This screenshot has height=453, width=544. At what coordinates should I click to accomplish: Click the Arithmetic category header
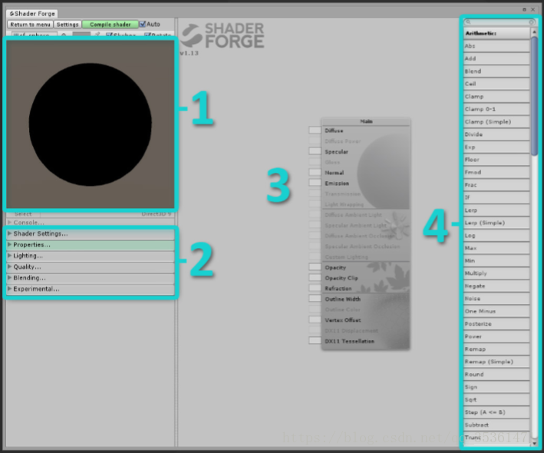[x=497, y=33]
